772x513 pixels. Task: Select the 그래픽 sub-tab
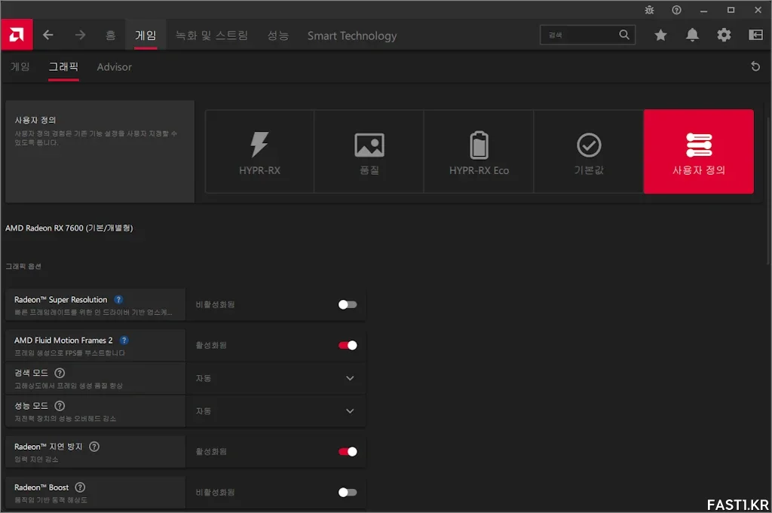pyautogui.click(x=63, y=67)
